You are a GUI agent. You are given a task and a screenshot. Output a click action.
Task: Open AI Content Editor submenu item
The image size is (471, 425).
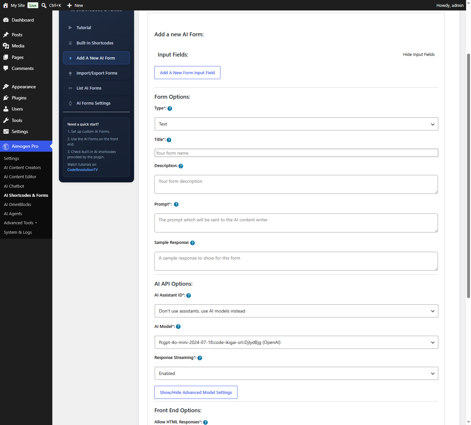pyautogui.click(x=20, y=177)
